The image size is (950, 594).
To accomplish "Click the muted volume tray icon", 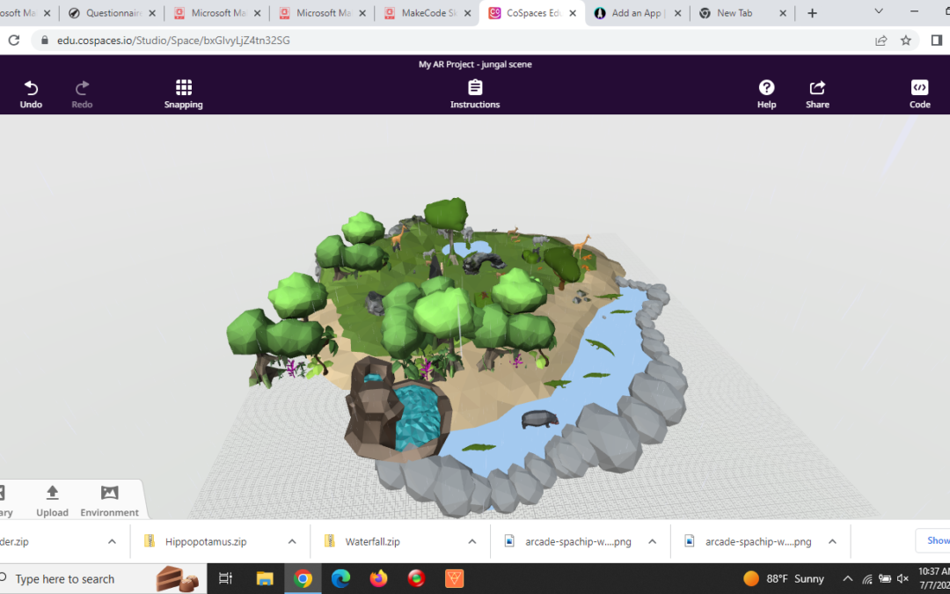I will 902,579.
